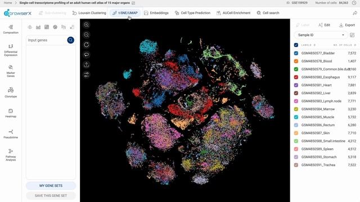Open Pathway Analysis in sidebar
This screenshot has width=360, height=202.
[x=11, y=155]
